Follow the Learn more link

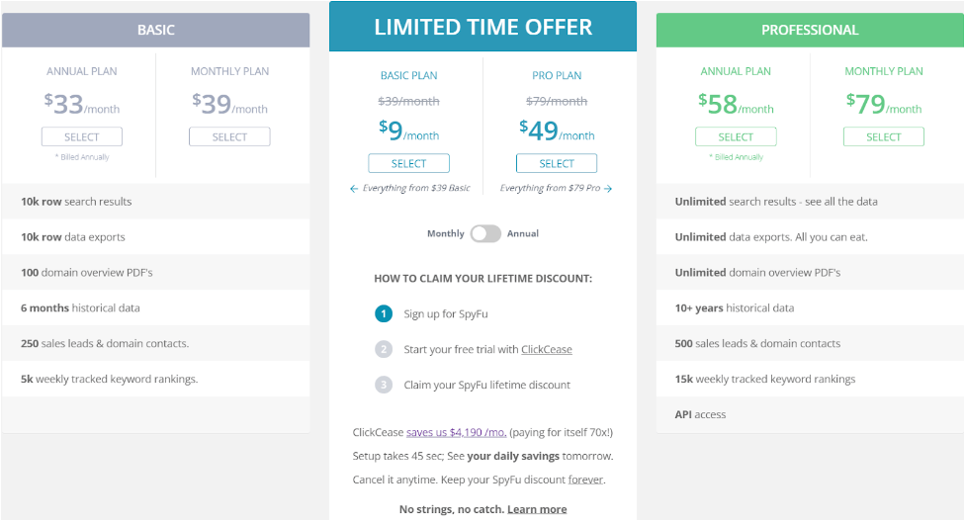(x=537, y=509)
